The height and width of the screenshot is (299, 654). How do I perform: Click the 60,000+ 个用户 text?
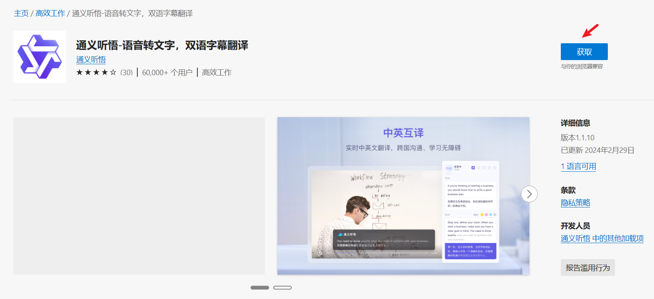pyautogui.click(x=167, y=72)
